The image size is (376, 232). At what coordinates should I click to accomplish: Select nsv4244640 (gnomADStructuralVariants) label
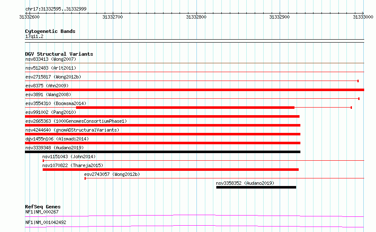pyautogui.click(x=72, y=130)
